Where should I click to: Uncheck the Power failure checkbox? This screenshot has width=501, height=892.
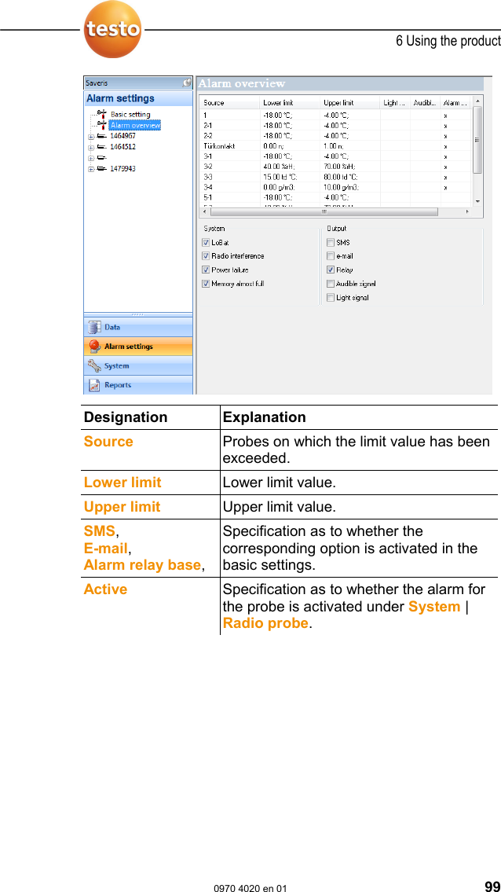point(207,270)
